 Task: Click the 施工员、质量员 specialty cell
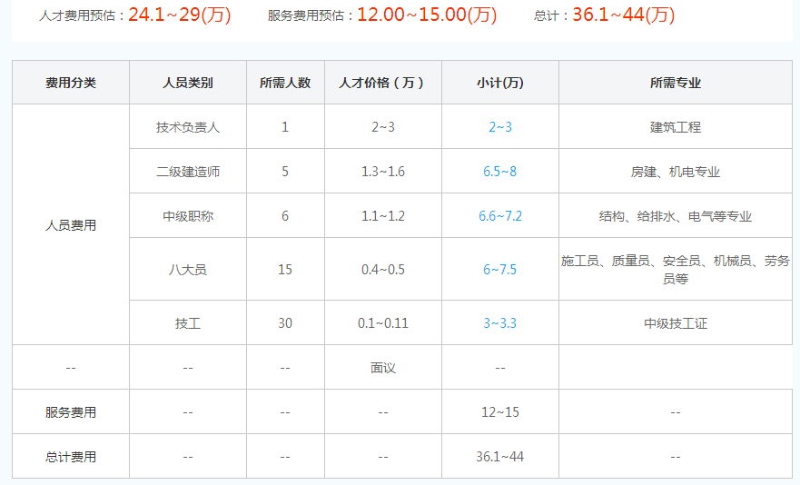click(676, 269)
